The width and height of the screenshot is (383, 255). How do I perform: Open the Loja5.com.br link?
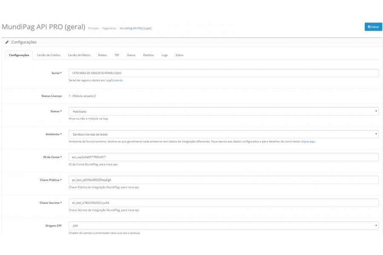[x=114, y=80]
